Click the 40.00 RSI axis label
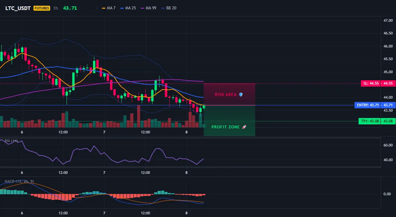 [x=388, y=160]
